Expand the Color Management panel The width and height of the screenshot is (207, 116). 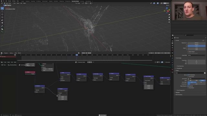(180, 90)
